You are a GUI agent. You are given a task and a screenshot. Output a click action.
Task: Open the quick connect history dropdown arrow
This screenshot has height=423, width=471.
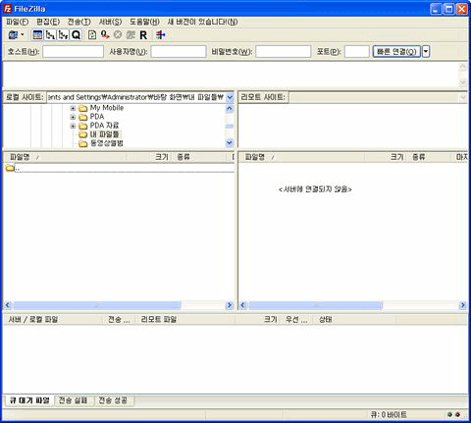(426, 52)
